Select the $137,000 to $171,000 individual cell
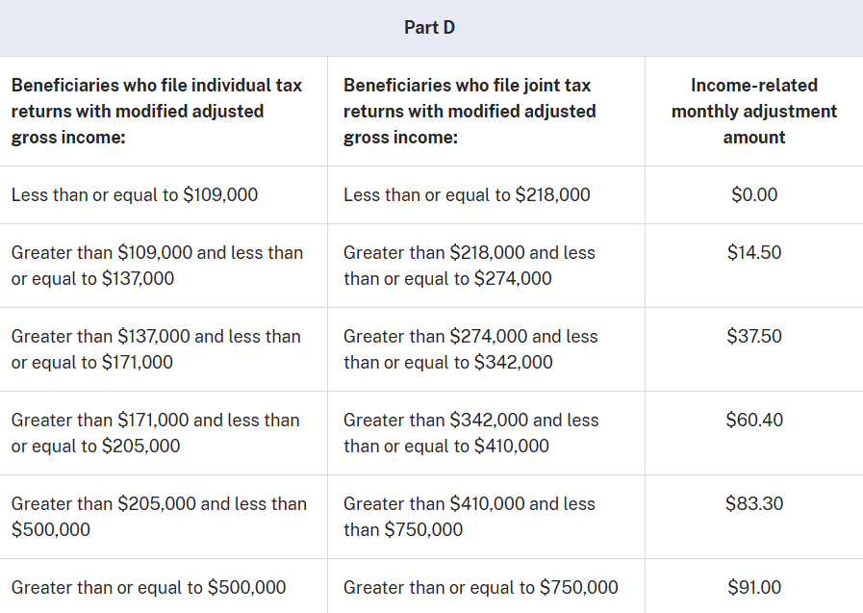The image size is (863, 613). click(156, 349)
